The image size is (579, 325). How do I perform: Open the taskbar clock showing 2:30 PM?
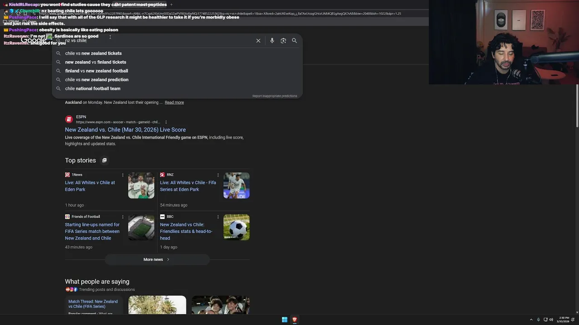point(564,320)
